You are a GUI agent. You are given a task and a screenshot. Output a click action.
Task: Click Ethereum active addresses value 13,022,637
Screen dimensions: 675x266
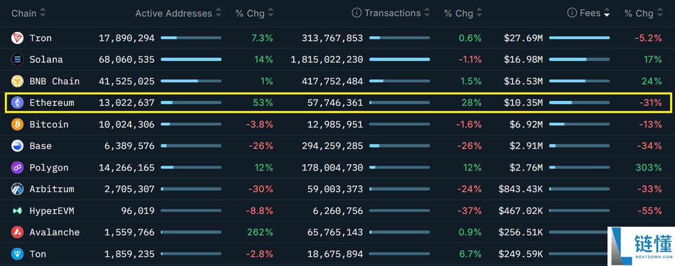127,103
